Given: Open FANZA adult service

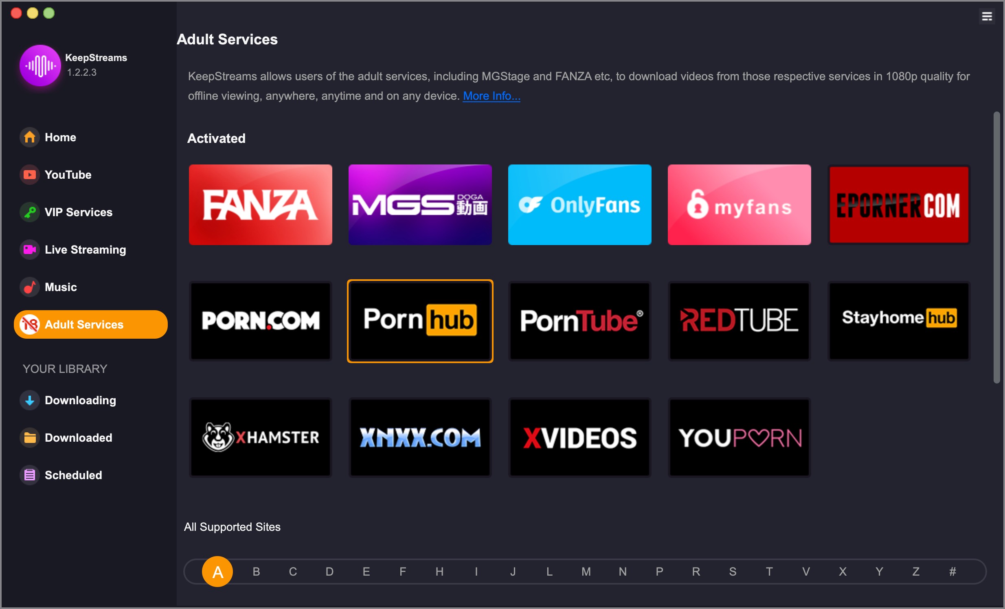Looking at the screenshot, I should [x=261, y=204].
